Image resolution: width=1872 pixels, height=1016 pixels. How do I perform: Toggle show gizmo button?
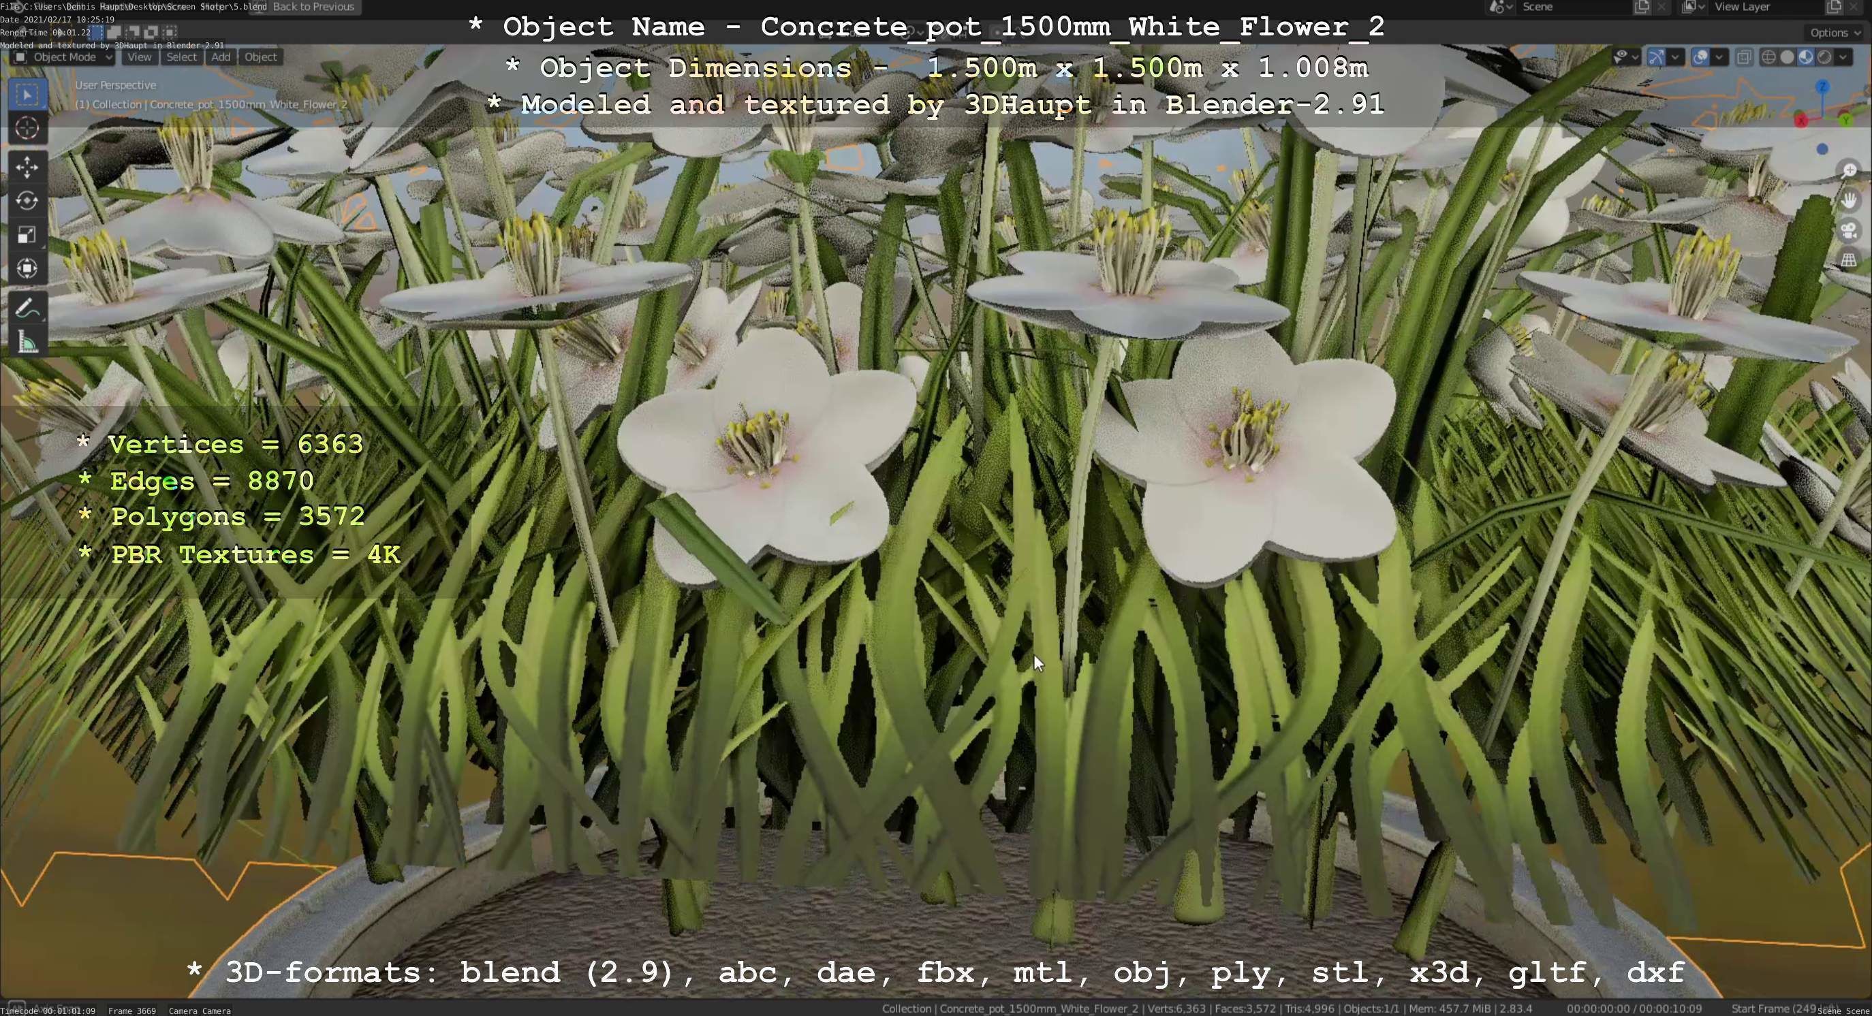[x=1656, y=57]
